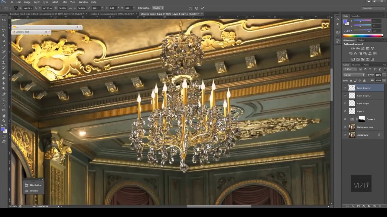Switch to the seafood-Recovered.jpg document tab
This screenshot has width=387, height=217.
coord(112,14)
